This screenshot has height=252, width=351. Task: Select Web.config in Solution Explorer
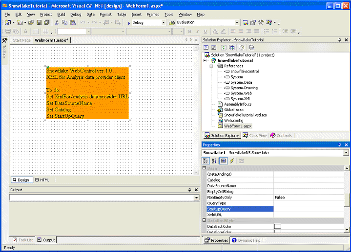(x=233, y=121)
